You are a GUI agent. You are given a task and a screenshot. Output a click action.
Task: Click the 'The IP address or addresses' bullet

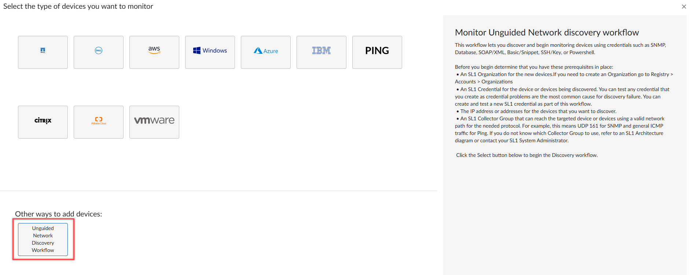(536, 111)
